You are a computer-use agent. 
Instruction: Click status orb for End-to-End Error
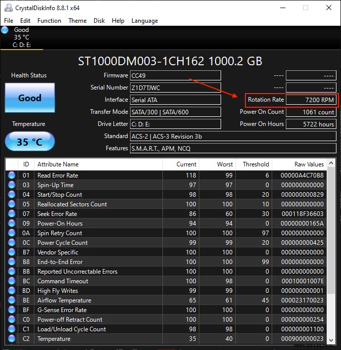(12, 261)
